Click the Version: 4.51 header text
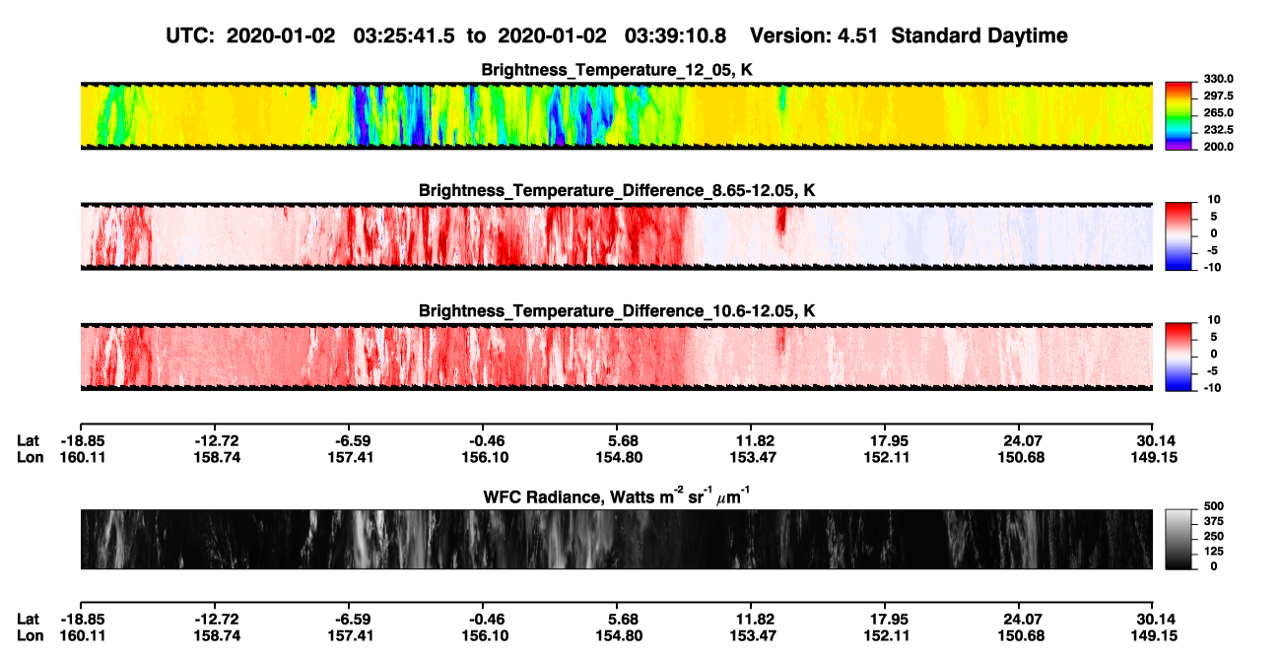This screenshot has width=1281, height=657. click(x=825, y=36)
